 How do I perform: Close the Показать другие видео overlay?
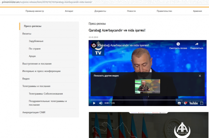click(x=200, y=76)
